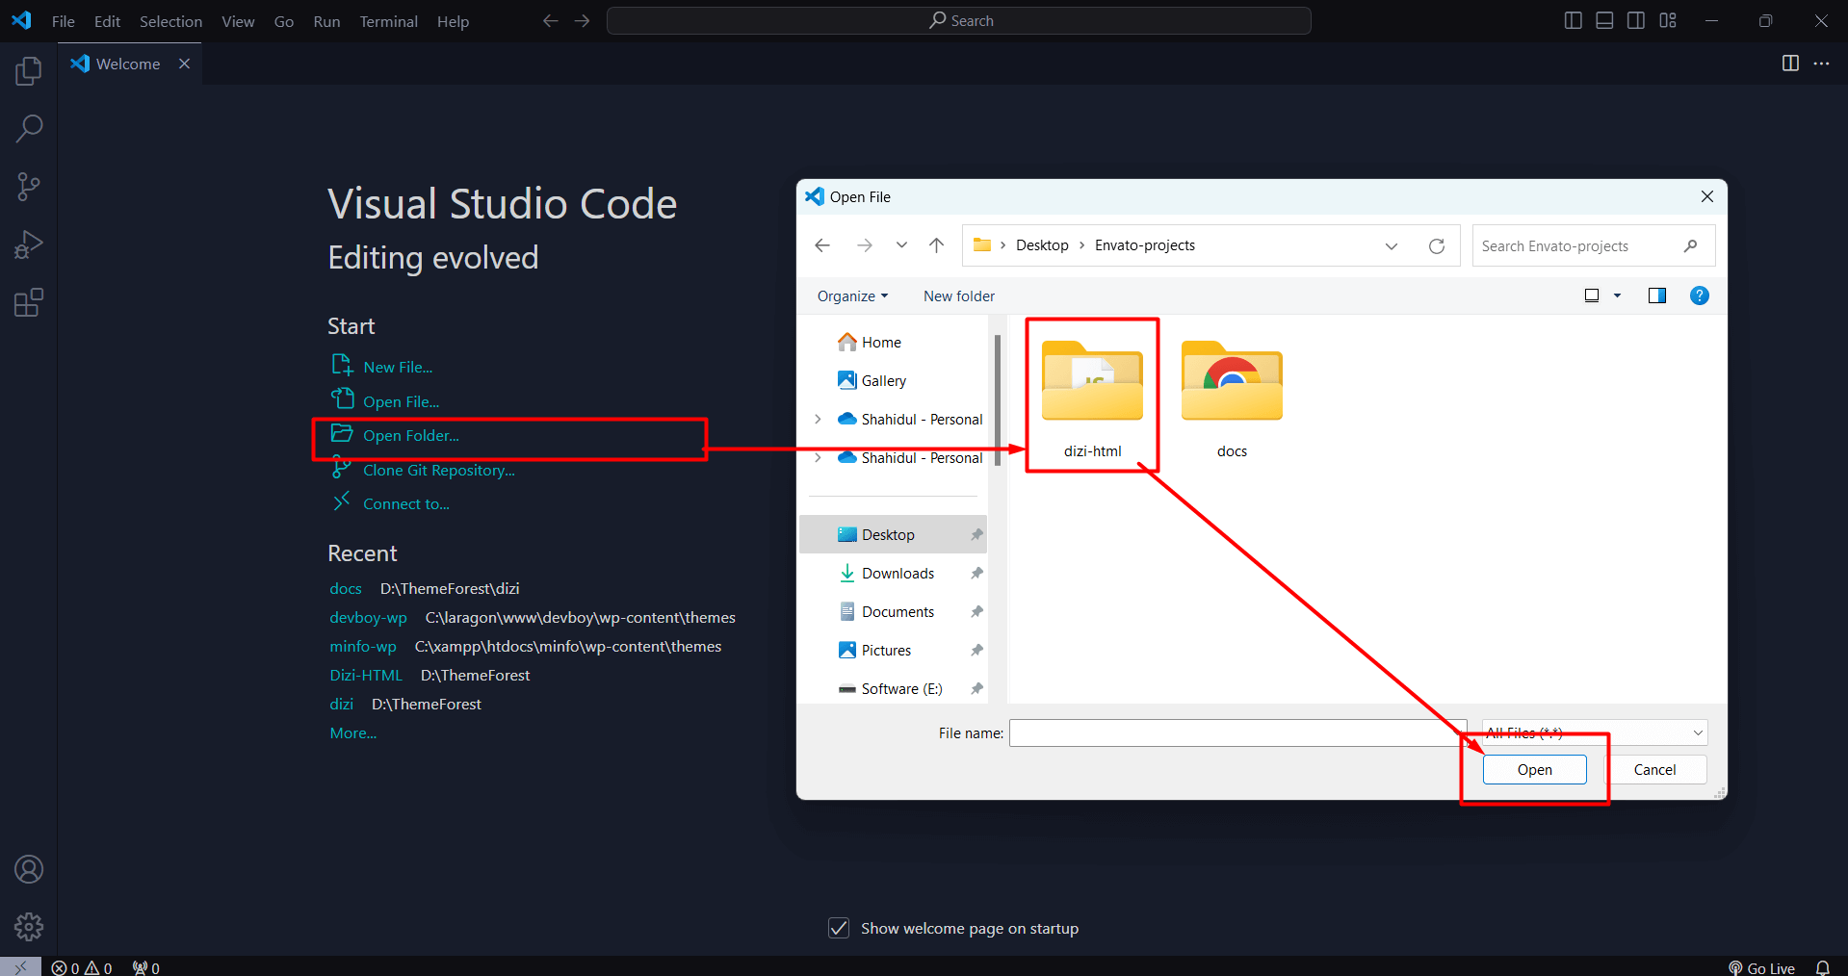Start Go Live server
Screen dimensions: 1848x976
(1761, 967)
